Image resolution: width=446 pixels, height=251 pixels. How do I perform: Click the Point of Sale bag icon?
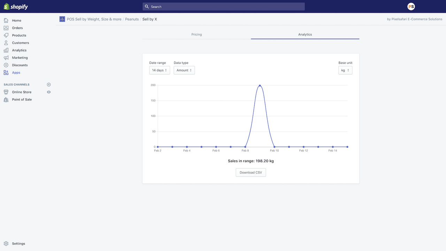tap(6, 99)
